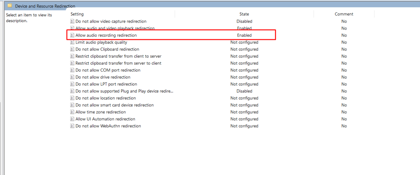The width and height of the screenshot is (420, 175).
Task: Click the policy icon for Limit audio playback quality
Action: pos(72,42)
